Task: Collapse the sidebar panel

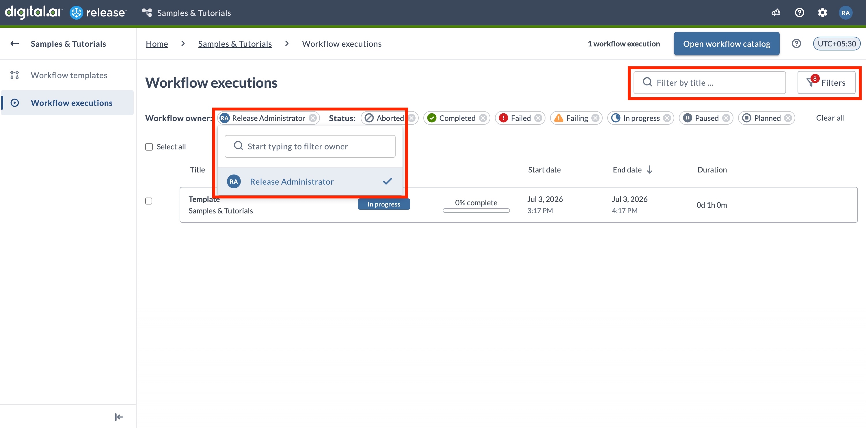Action: pyautogui.click(x=119, y=417)
